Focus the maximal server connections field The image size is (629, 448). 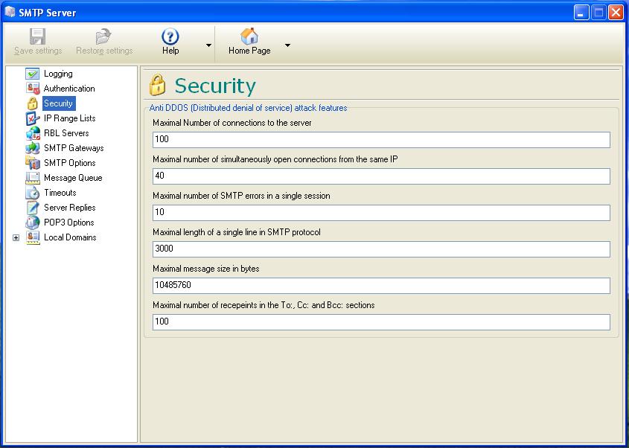[x=381, y=140]
